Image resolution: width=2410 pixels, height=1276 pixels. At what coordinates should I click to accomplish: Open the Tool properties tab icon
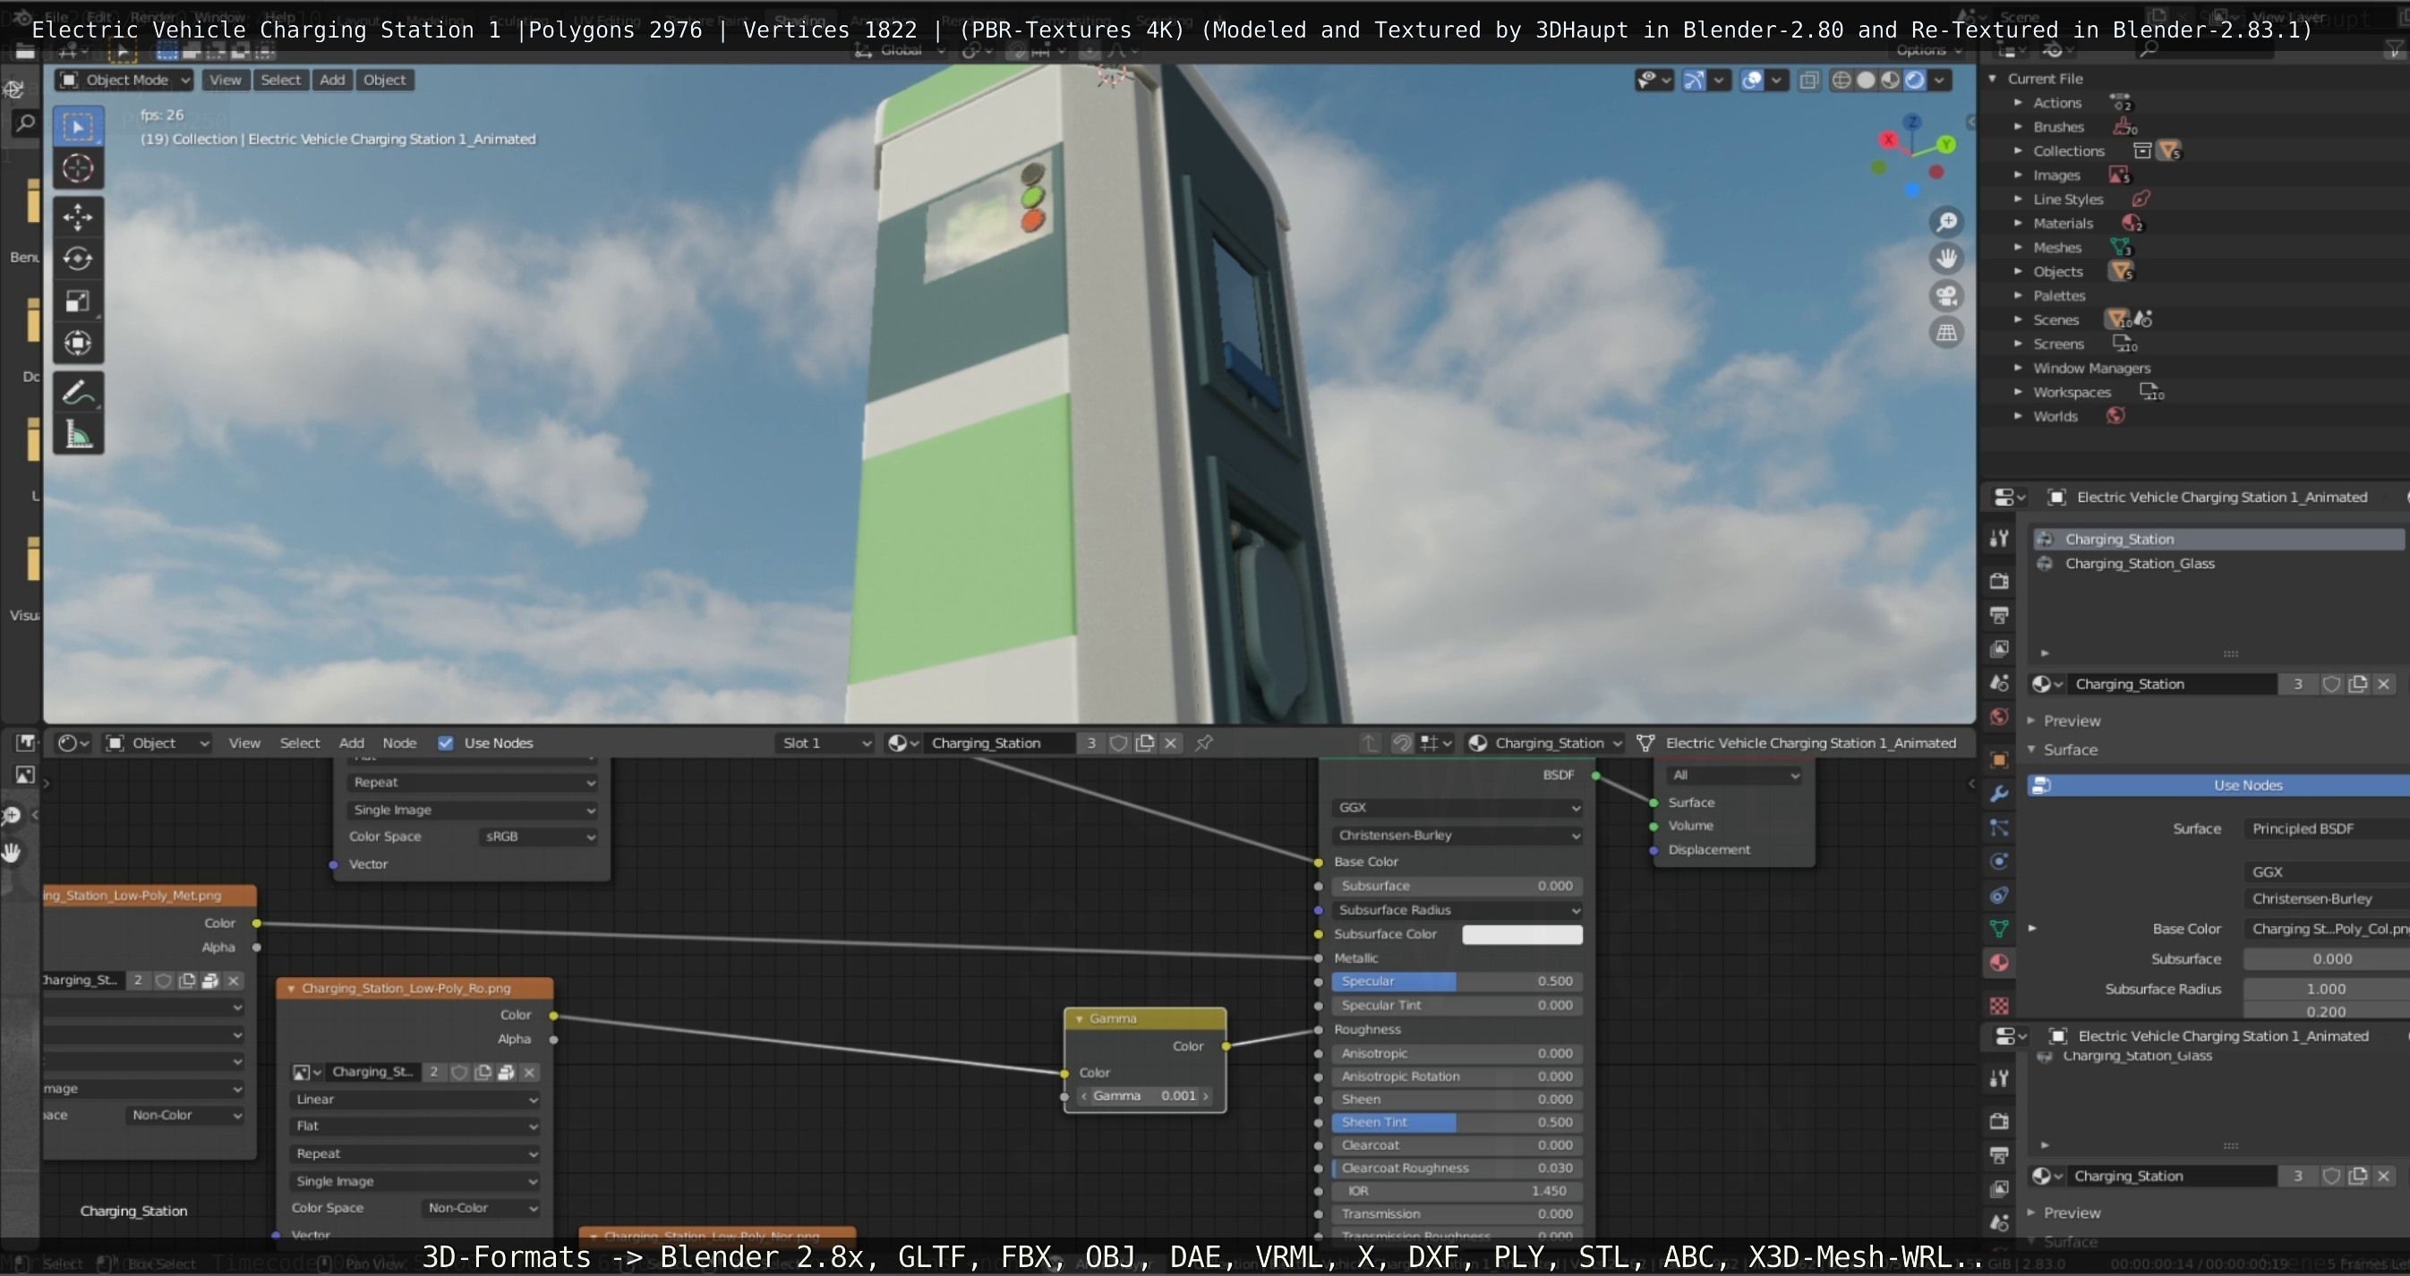point(1999,538)
